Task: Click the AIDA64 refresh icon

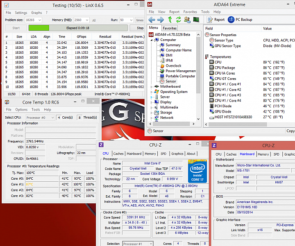Action: coord(178,20)
